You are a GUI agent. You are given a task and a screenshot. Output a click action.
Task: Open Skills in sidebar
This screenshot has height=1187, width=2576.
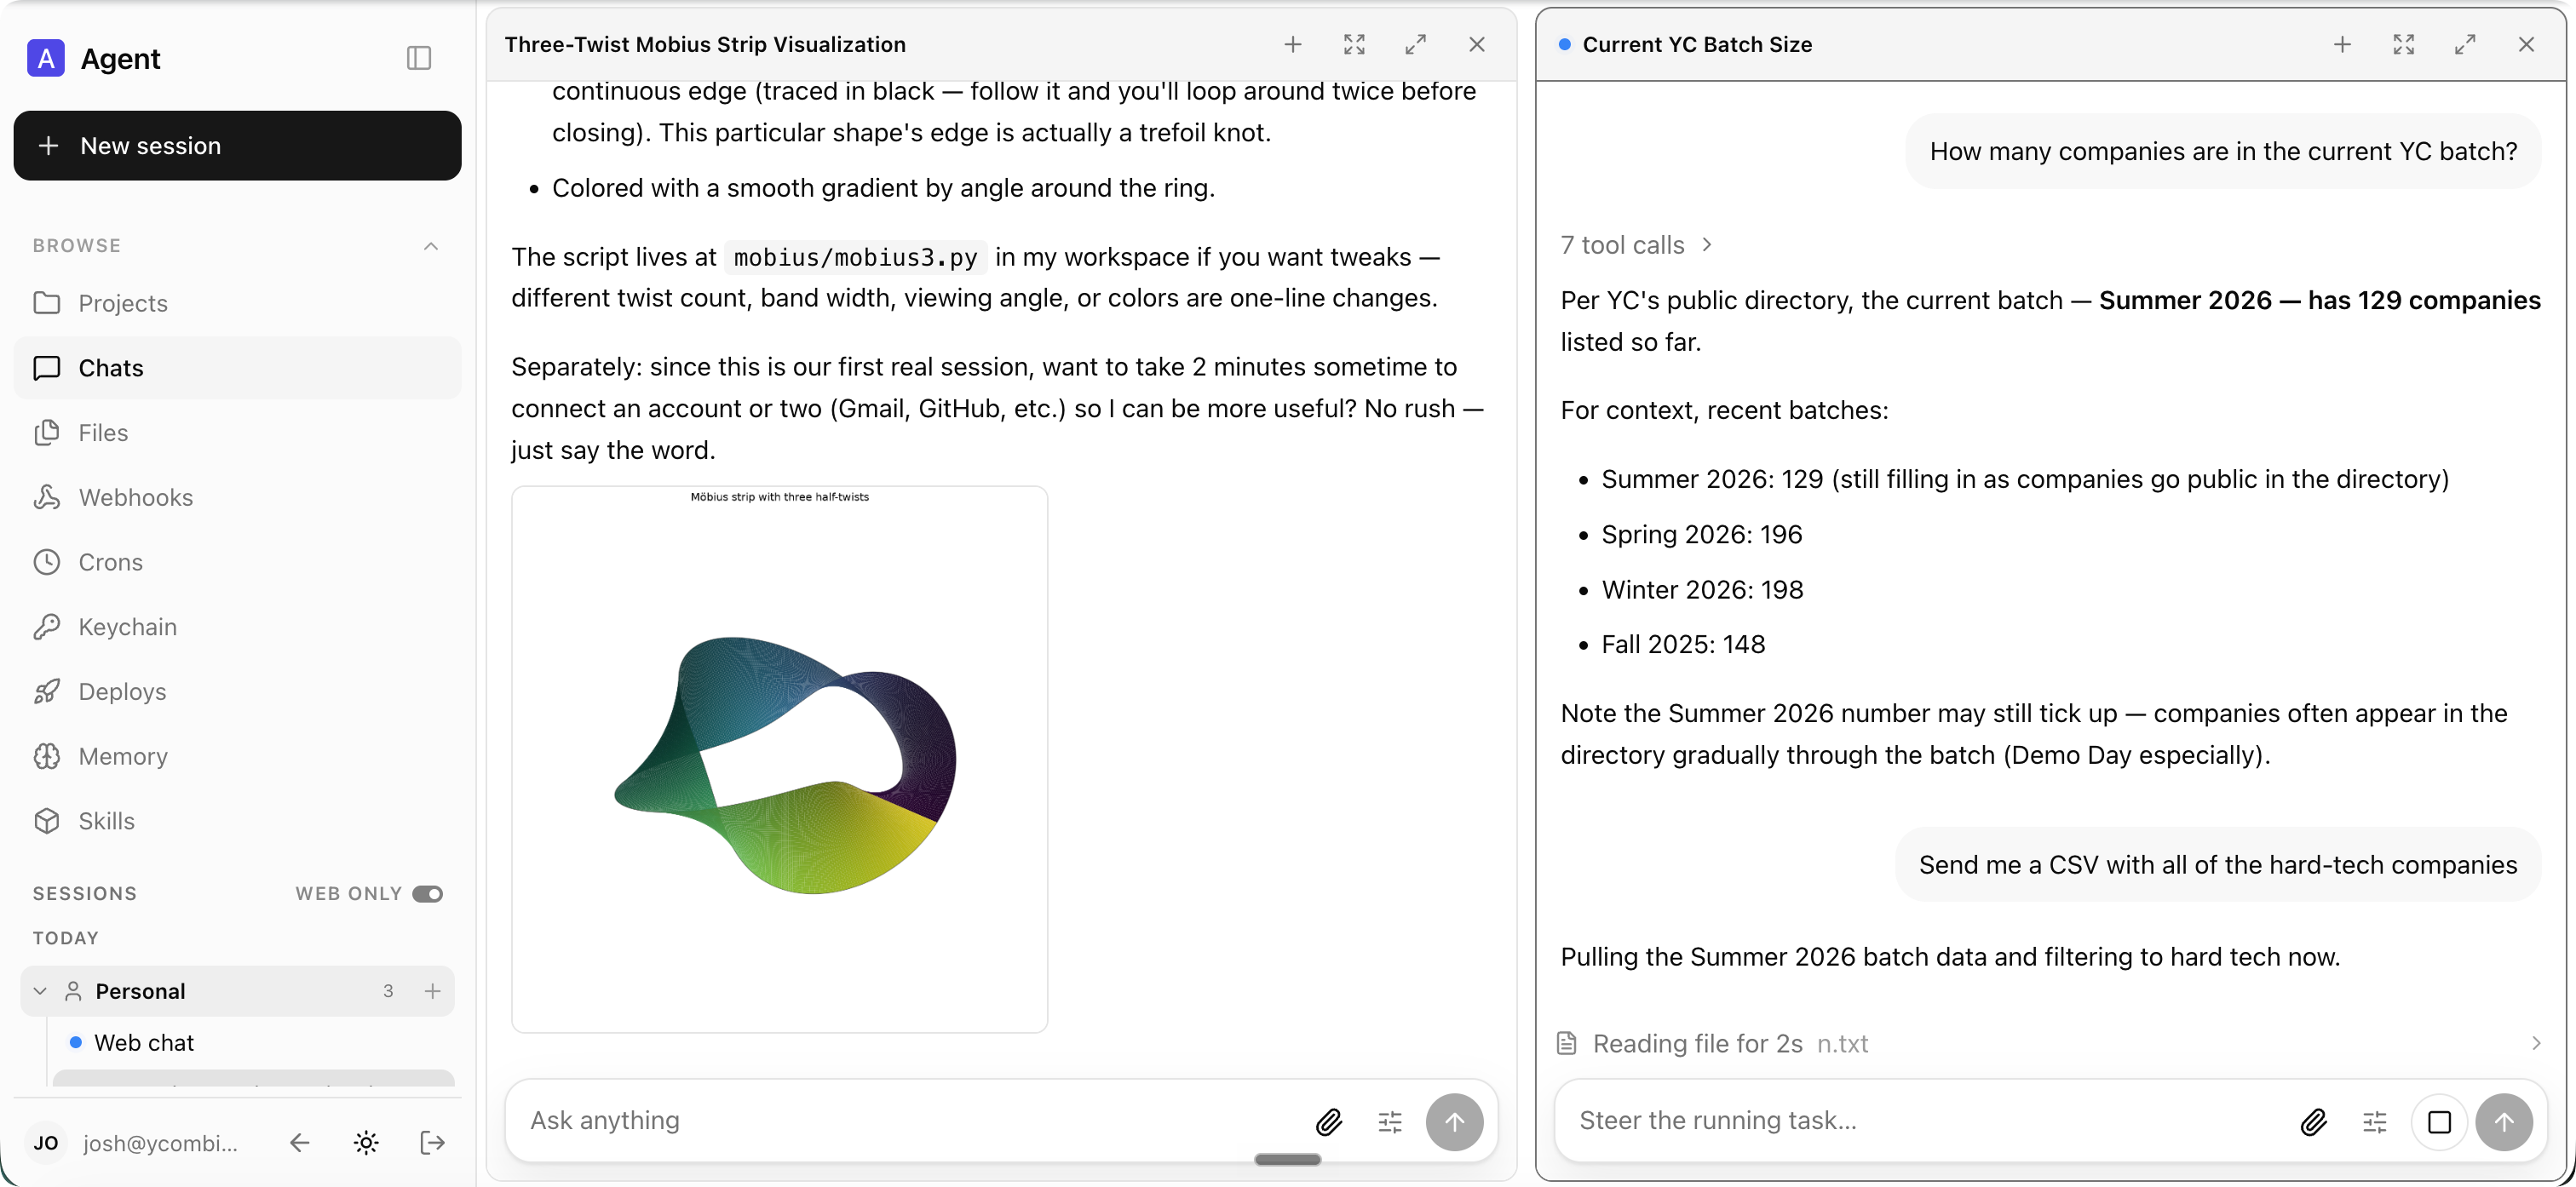pyautogui.click(x=237, y=821)
